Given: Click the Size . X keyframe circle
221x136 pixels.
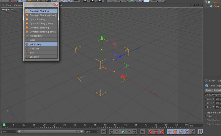Looking at the screenshot, I should 206,99.
